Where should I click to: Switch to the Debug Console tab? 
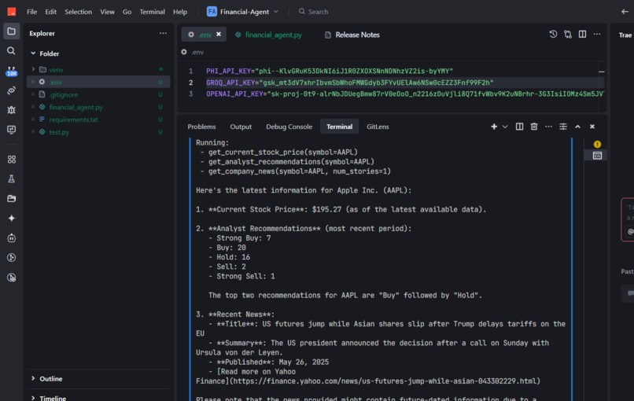pyautogui.click(x=289, y=127)
